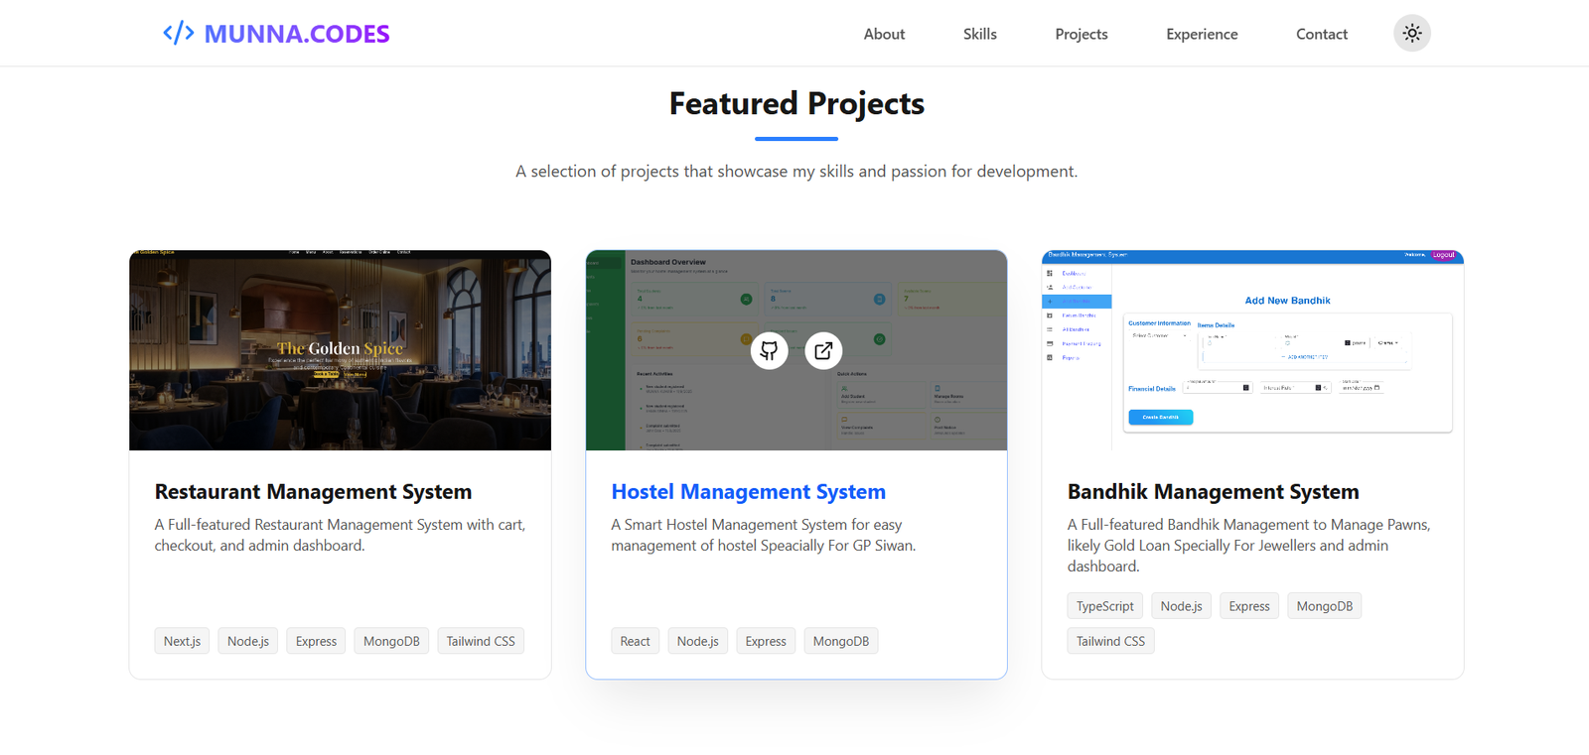
Task: Click Tailwind CSS tag on Restaurant card
Action: 481,641
